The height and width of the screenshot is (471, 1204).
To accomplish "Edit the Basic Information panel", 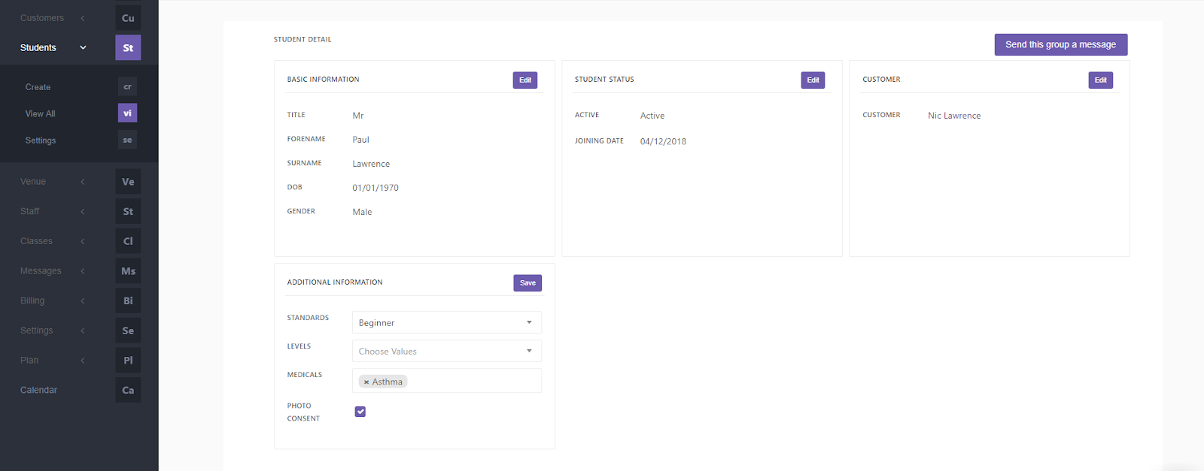I will coord(525,80).
